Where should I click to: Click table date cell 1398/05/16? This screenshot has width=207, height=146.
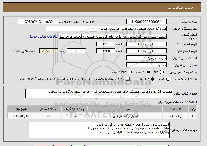[21, 116]
